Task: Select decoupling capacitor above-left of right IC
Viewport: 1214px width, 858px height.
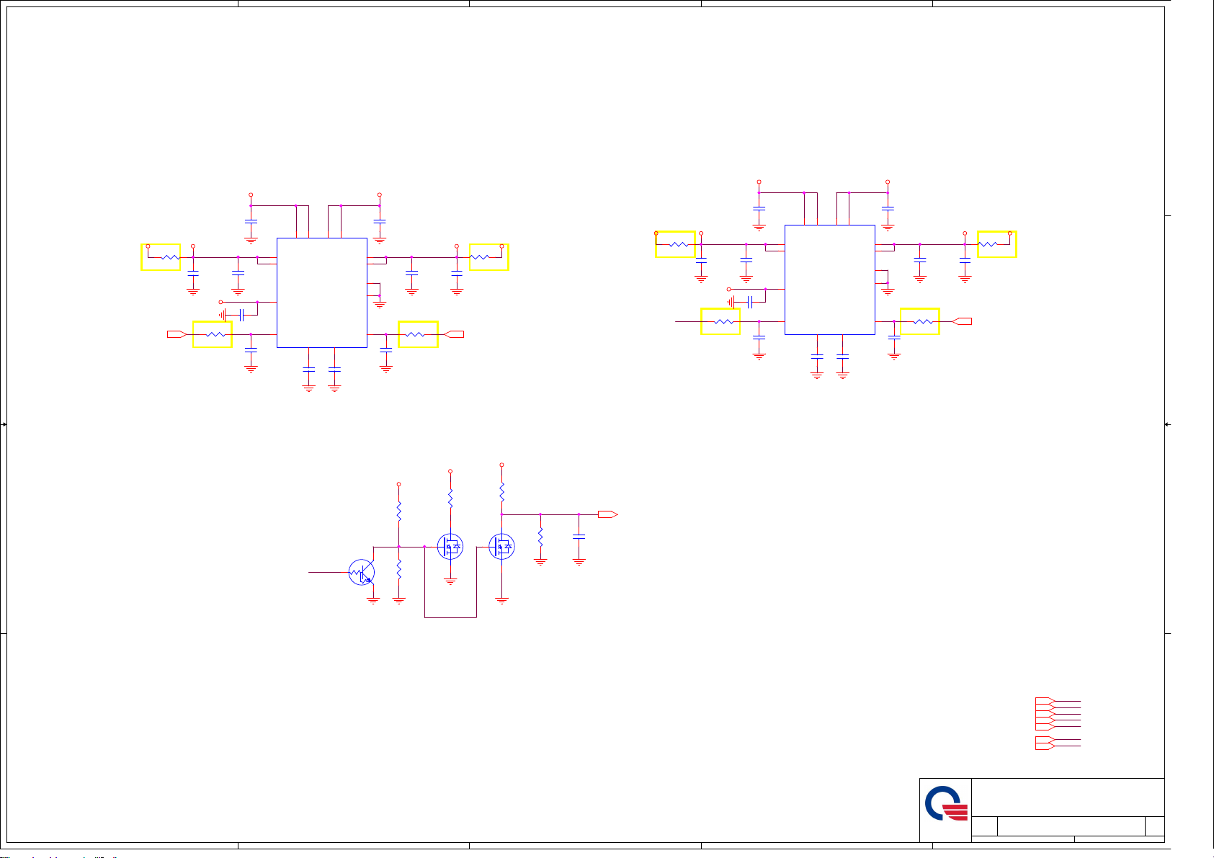Action: (759, 208)
